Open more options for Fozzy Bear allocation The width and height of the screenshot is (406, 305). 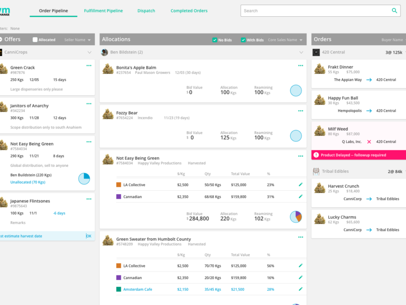pos(300,111)
